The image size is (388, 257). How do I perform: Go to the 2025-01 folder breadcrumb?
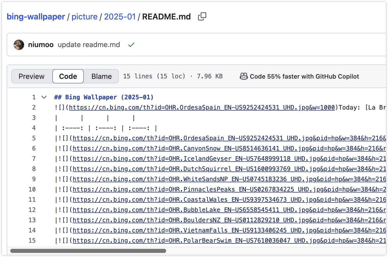(x=120, y=17)
